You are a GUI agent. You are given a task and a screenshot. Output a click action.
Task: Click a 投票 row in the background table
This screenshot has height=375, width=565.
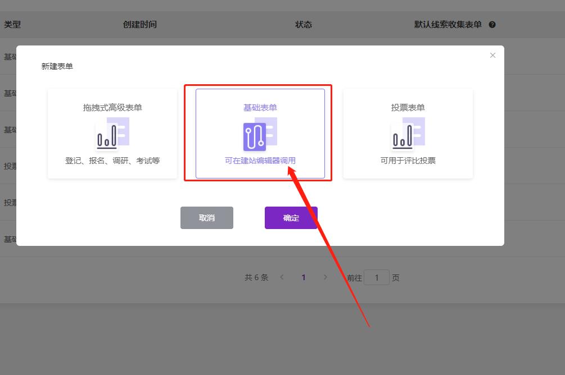pos(11,166)
